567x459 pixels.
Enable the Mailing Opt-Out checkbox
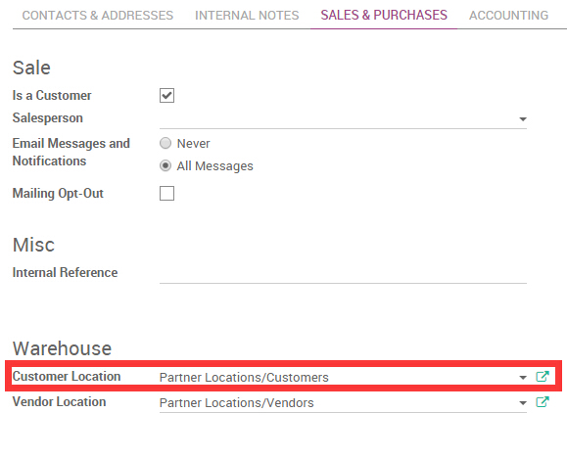coord(166,193)
